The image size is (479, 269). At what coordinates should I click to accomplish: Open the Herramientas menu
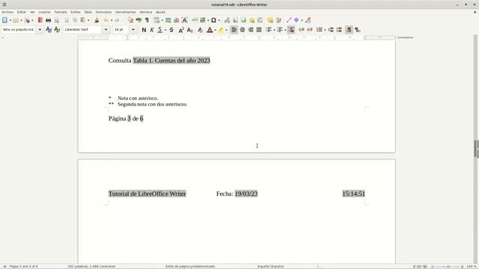(126, 12)
